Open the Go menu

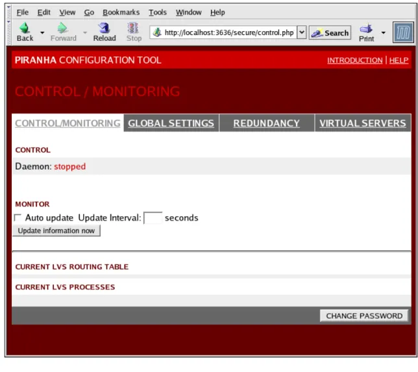(x=89, y=12)
